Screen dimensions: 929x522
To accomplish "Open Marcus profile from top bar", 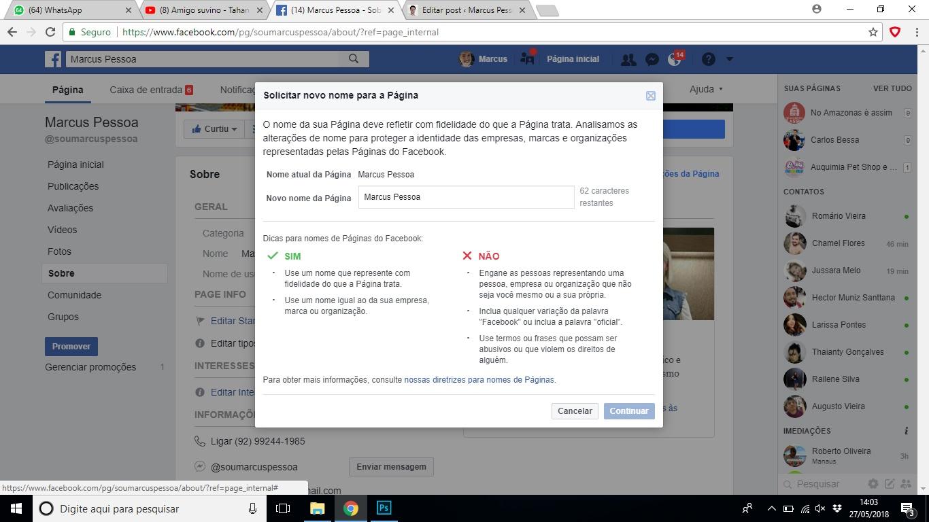I will tap(484, 59).
